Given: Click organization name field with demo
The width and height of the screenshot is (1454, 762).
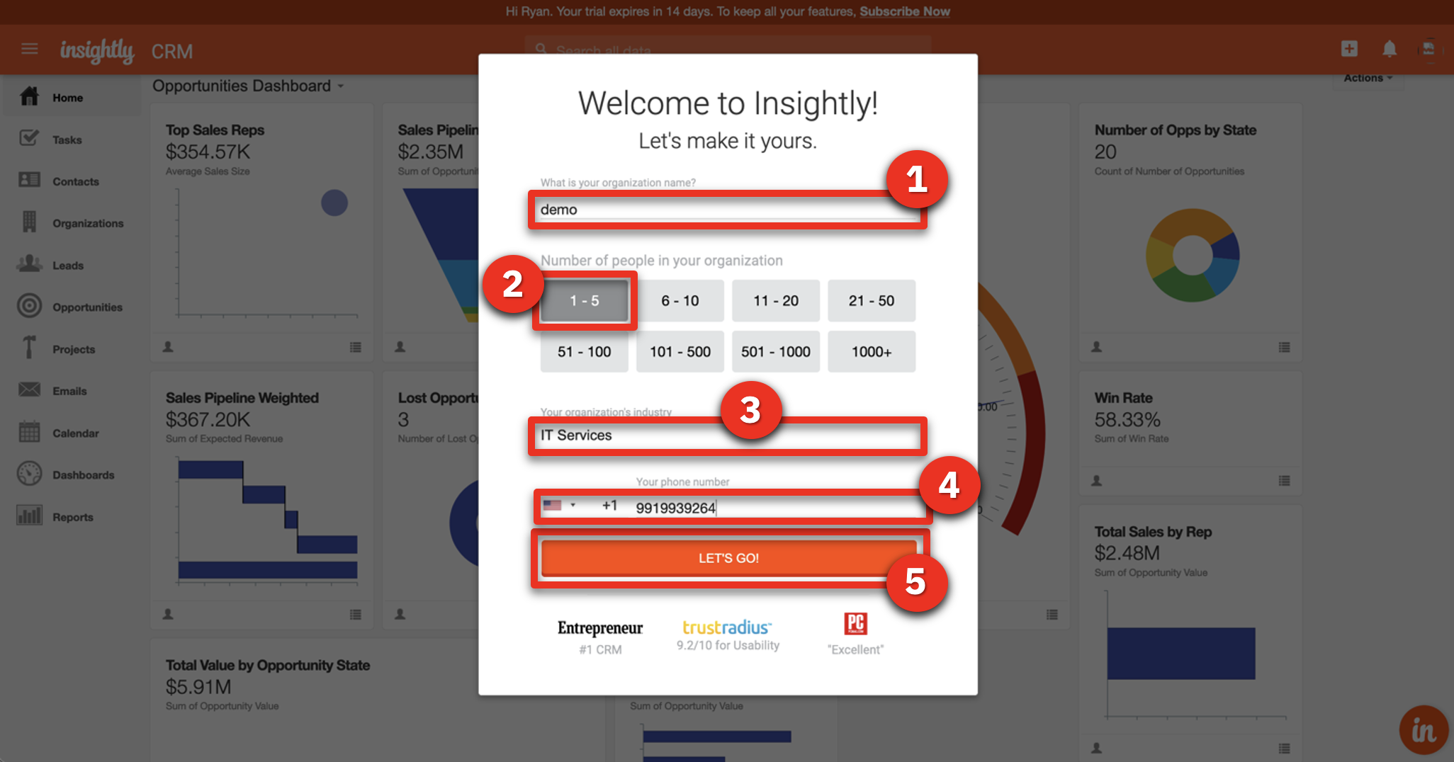Looking at the screenshot, I should pos(728,210).
